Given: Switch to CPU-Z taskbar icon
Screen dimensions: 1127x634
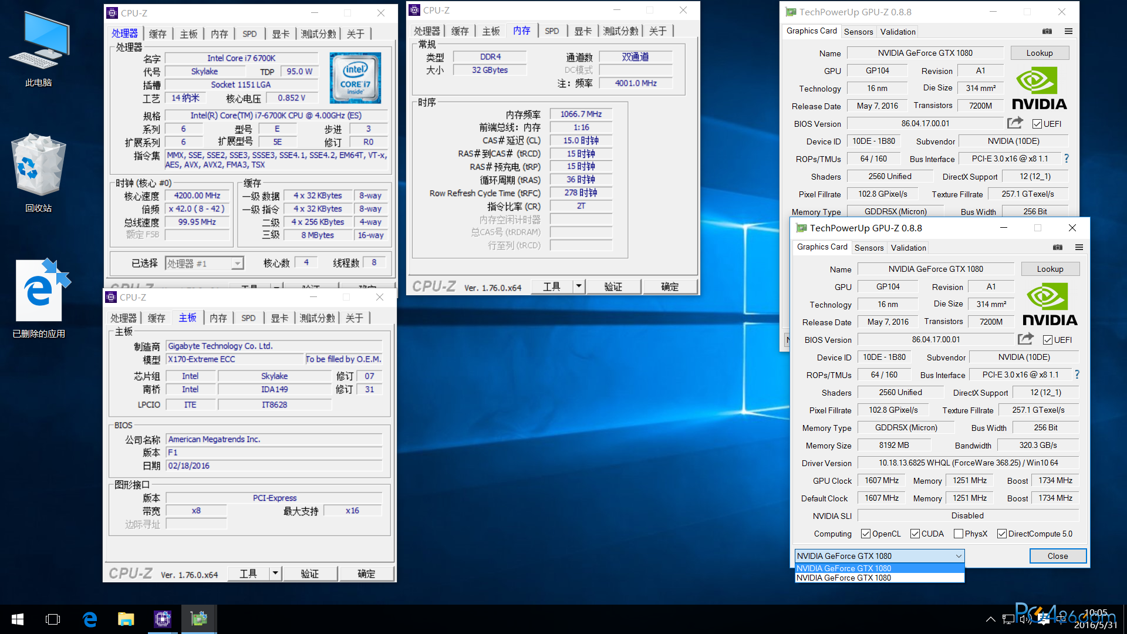Looking at the screenshot, I should pyautogui.click(x=163, y=619).
